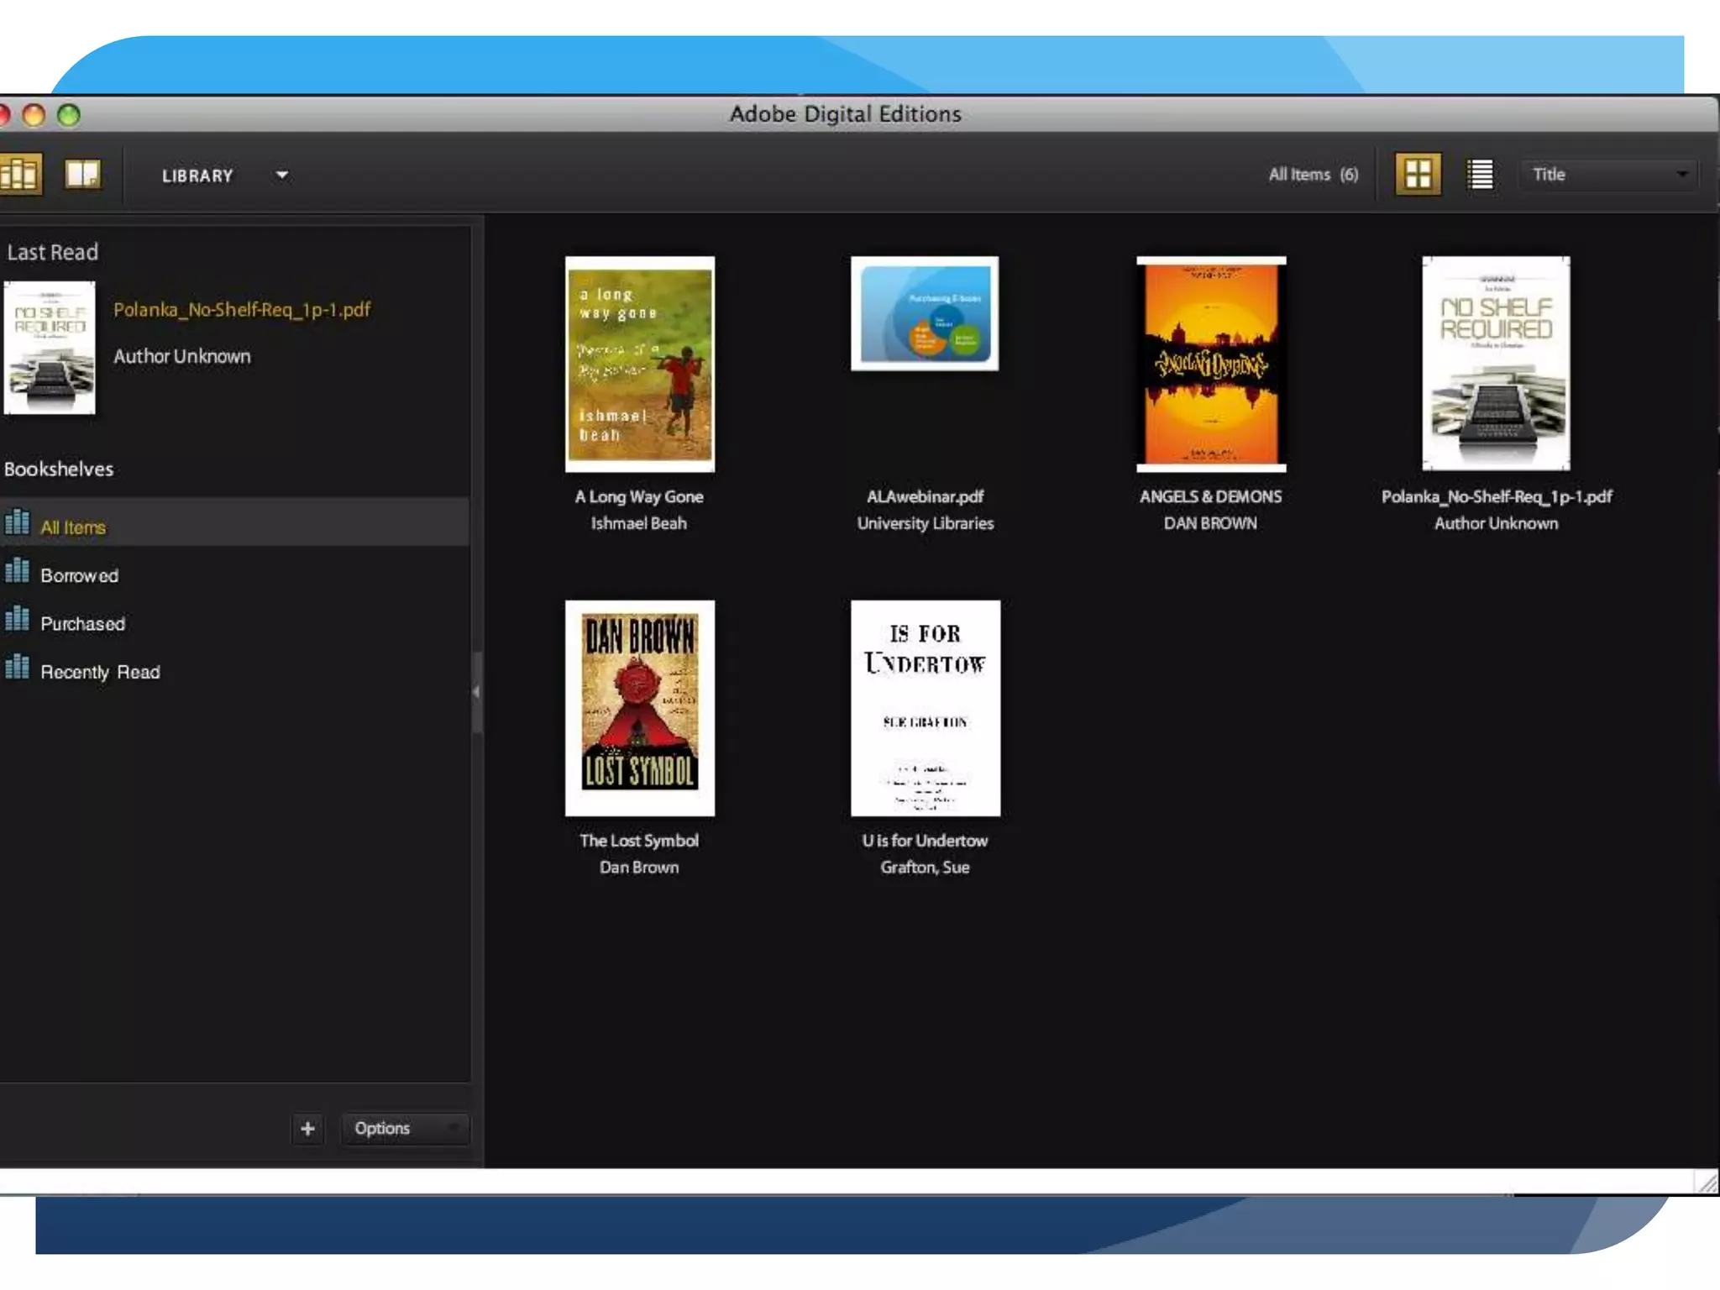Toggle thumbnail grid view
This screenshot has height=1290, width=1720.
coord(1418,175)
